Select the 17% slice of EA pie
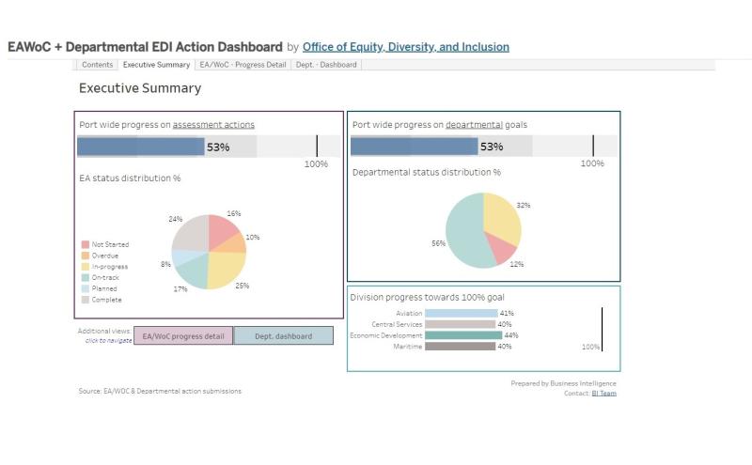752x465 pixels. pyautogui.click(x=195, y=271)
